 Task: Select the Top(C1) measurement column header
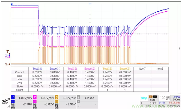point(37,69)
